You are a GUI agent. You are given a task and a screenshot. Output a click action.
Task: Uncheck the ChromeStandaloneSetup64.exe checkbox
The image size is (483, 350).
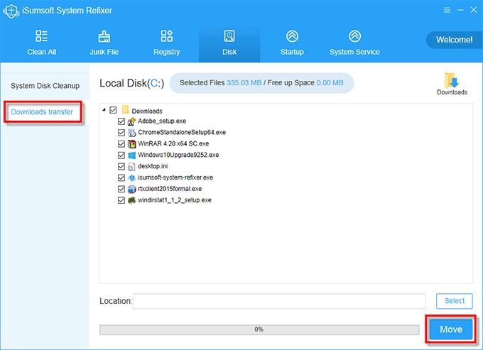point(121,133)
